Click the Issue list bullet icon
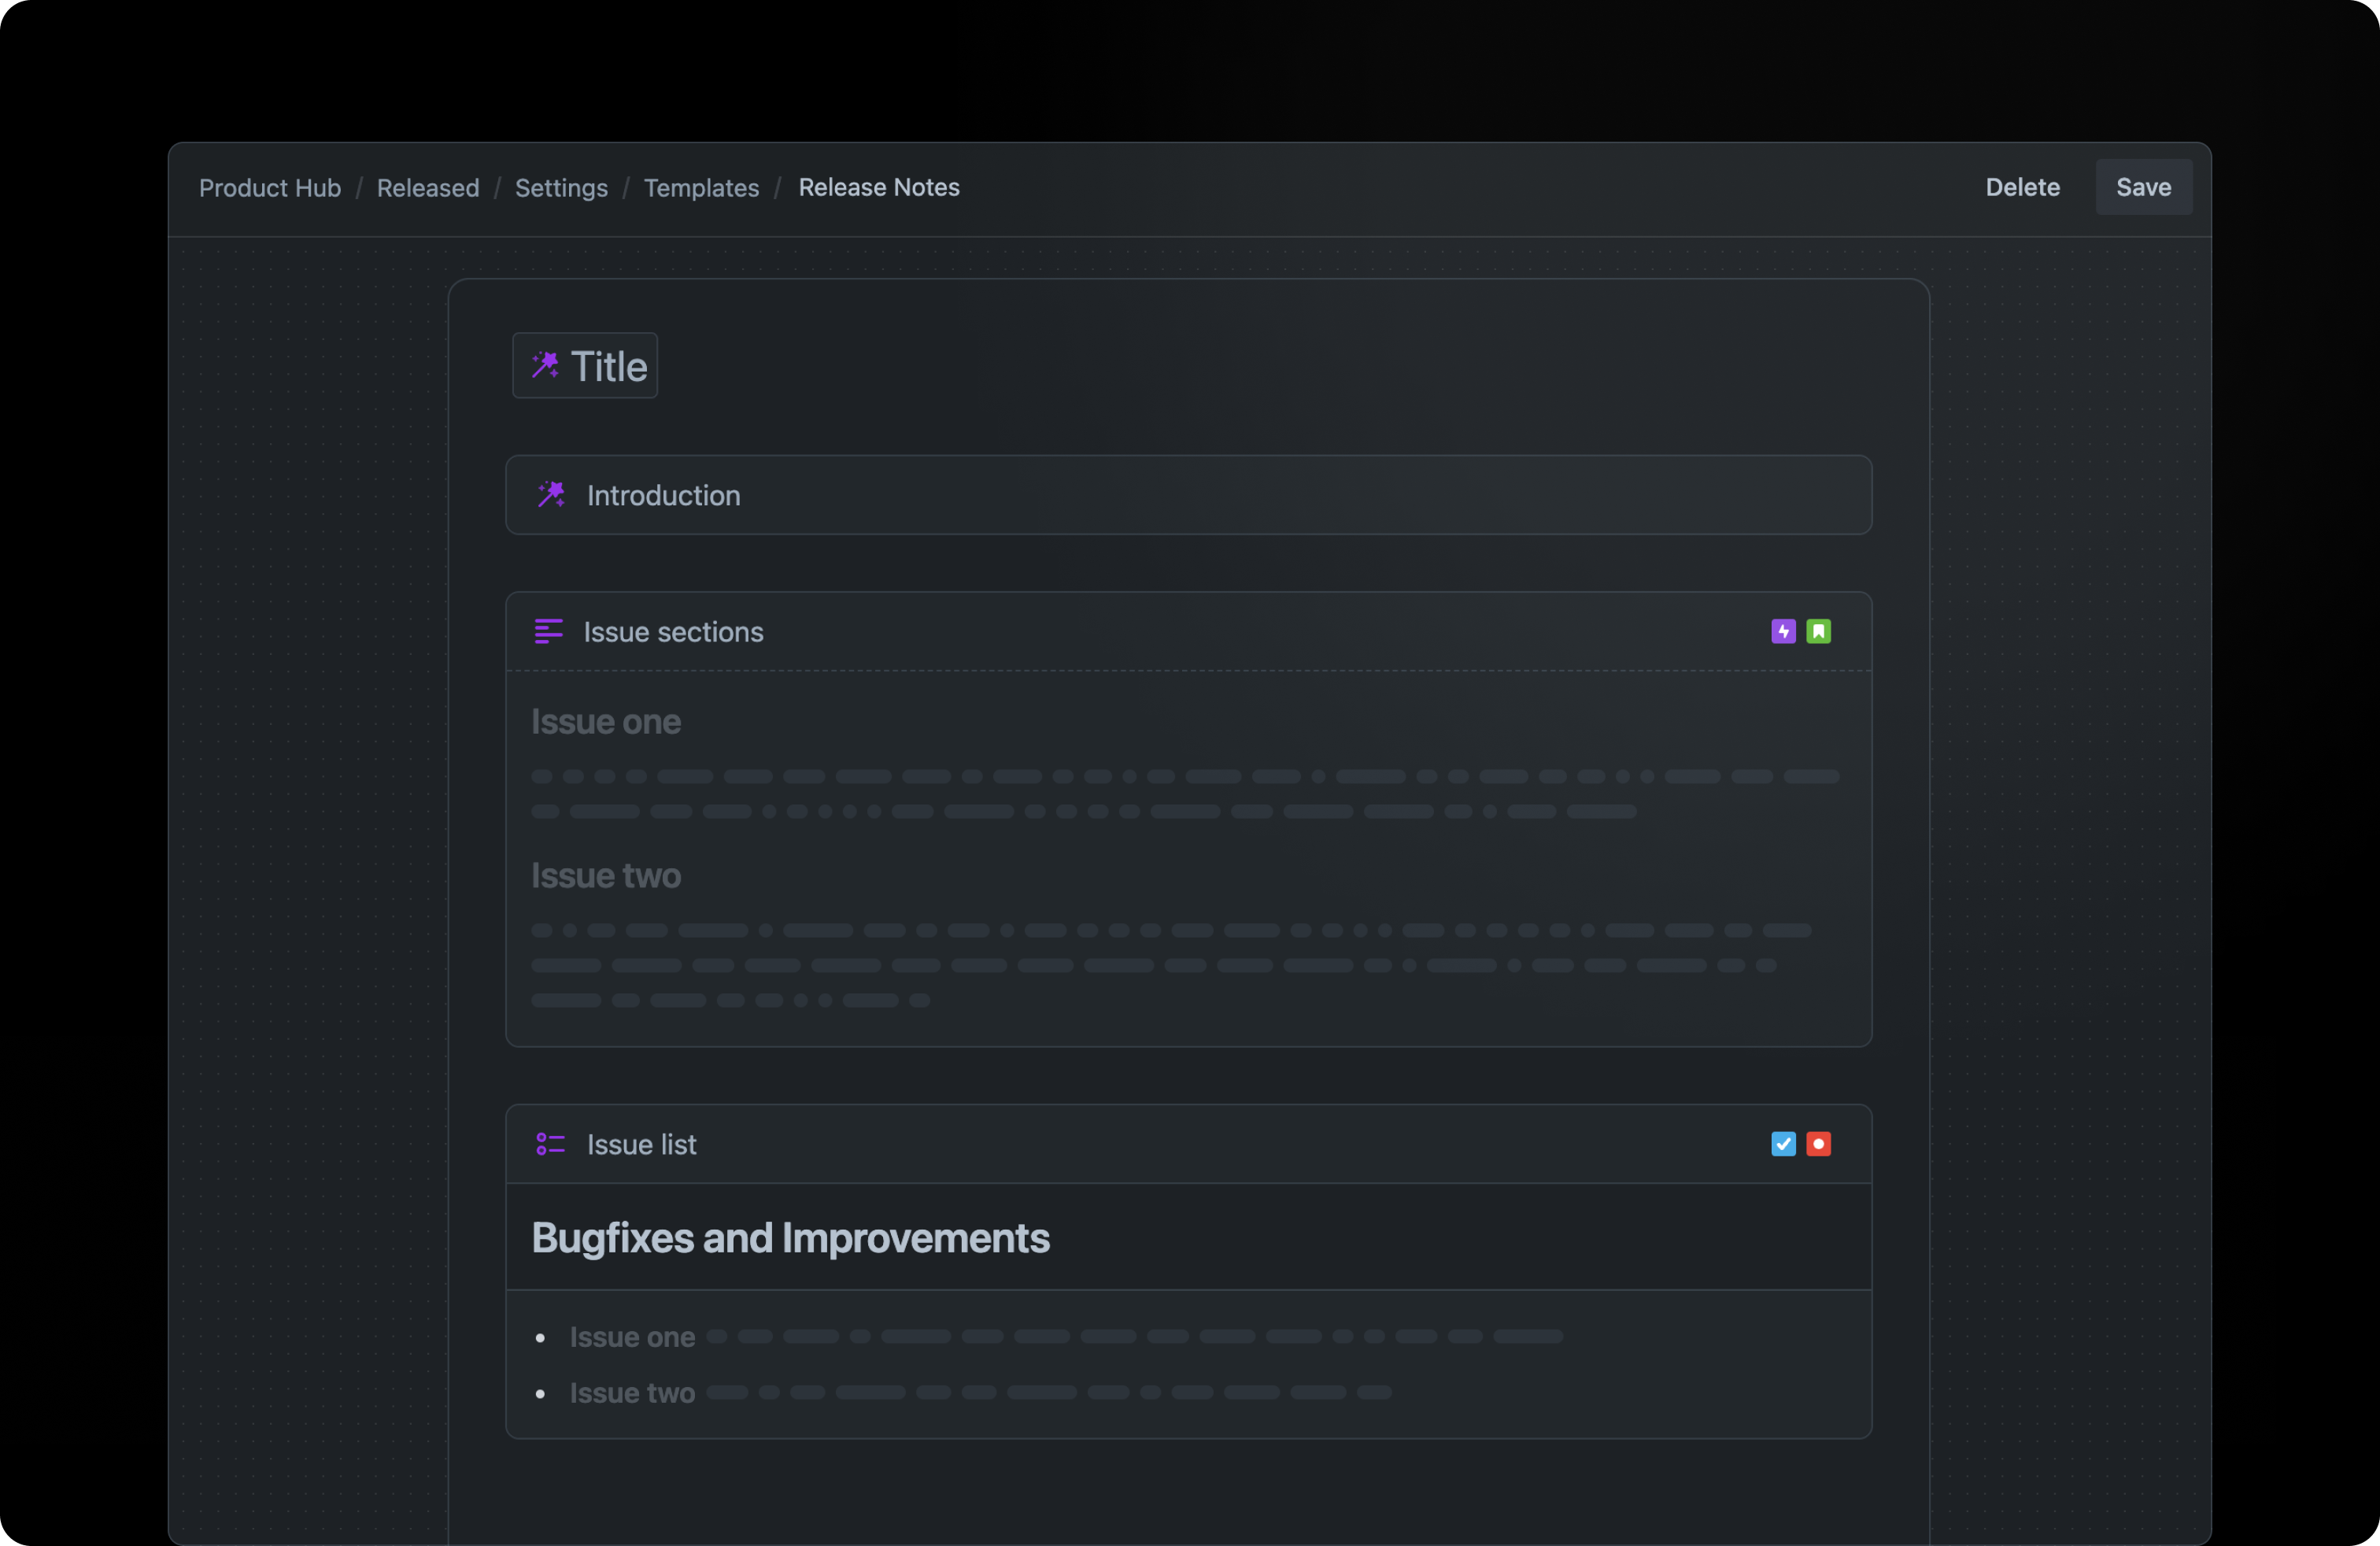The width and height of the screenshot is (2380, 1546). coord(550,1143)
